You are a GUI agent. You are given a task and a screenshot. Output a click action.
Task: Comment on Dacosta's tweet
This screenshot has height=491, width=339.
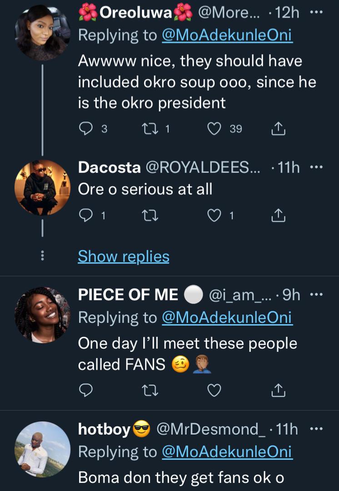[x=86, y=216]
